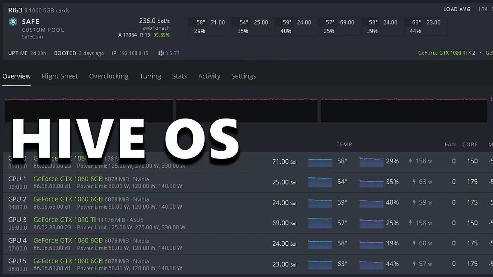Click the lightning power icon in GPU 3 row
The width and height of the screenshot is (493, 277).
pos(411,223)
